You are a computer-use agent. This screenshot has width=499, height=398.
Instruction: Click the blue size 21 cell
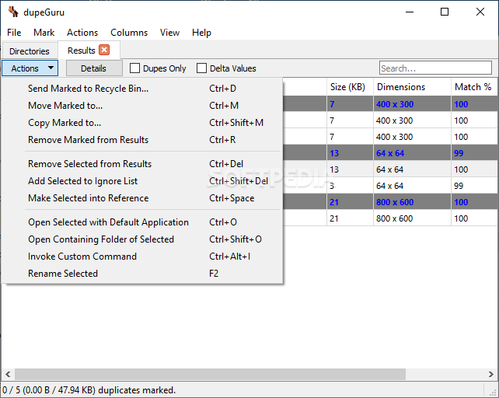click(x=350, y=202)
